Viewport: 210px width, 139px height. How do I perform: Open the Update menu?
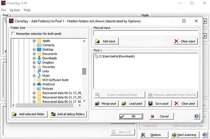pos(15,10)
